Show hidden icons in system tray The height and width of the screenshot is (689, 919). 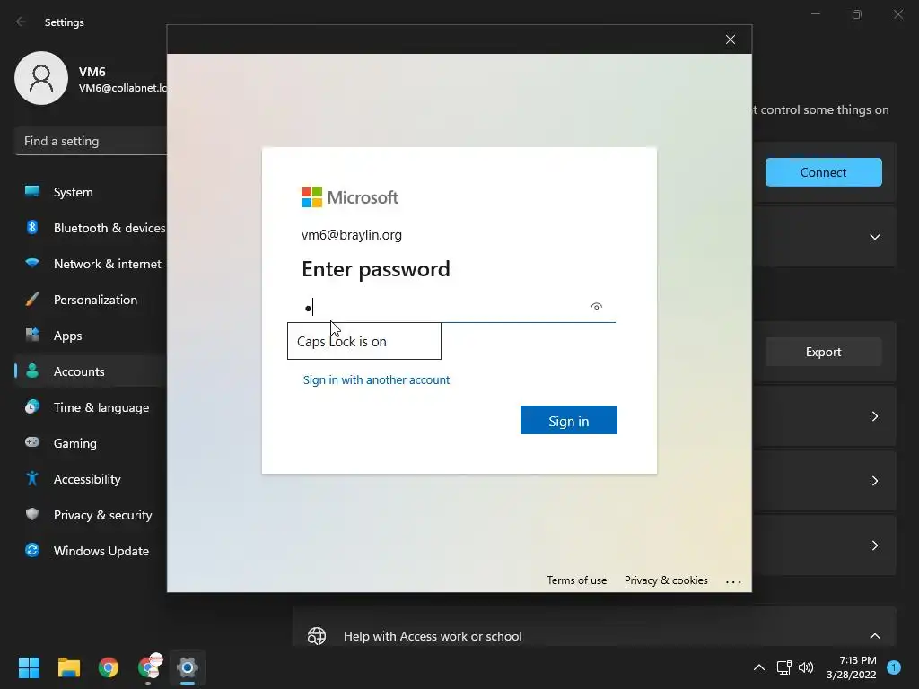coord(759,667)
